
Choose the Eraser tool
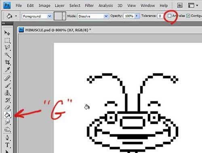pos(7,107)
